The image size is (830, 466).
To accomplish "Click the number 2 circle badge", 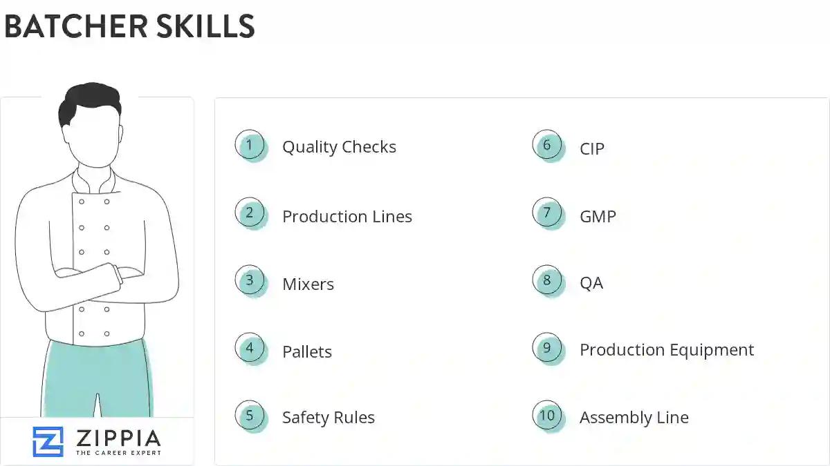I will 250,213.
